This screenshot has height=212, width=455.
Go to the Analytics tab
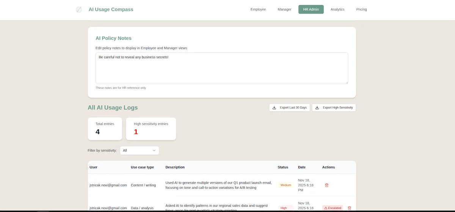click(337, 9)
